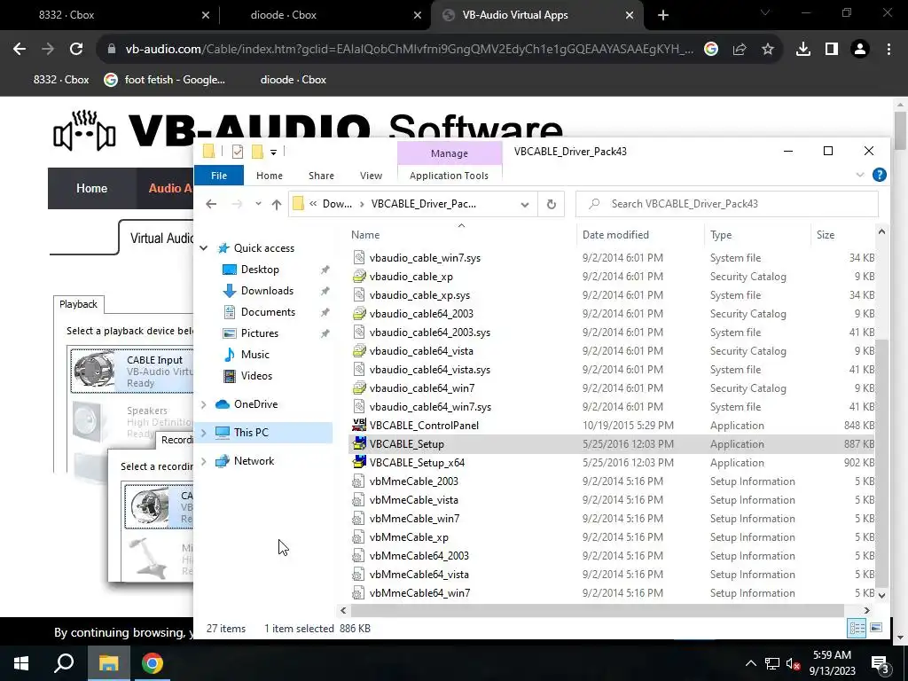Switch to Large icons view layout

tap(875, 629)
